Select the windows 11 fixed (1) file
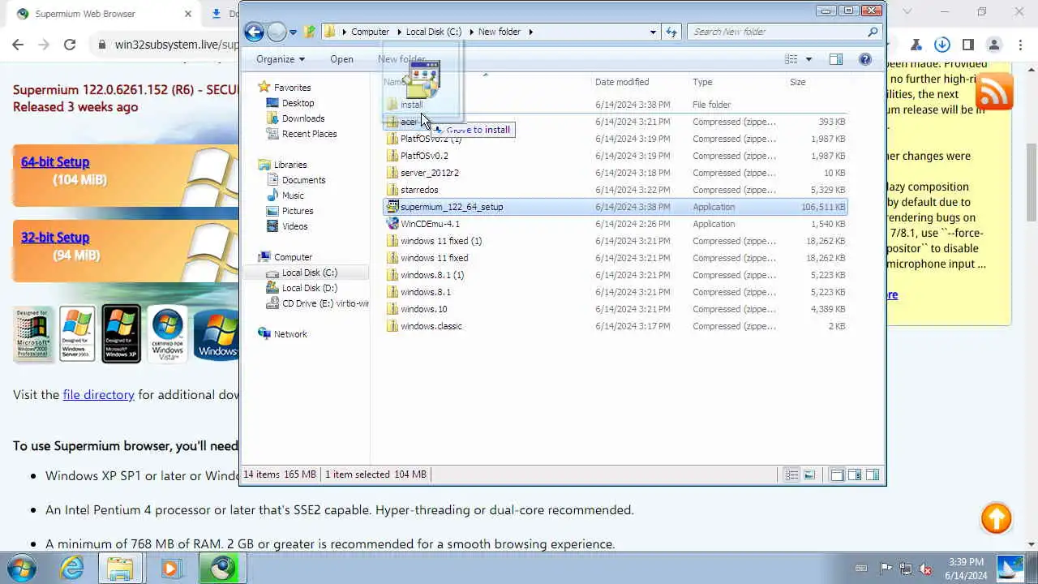 click(x=440, y=241)
